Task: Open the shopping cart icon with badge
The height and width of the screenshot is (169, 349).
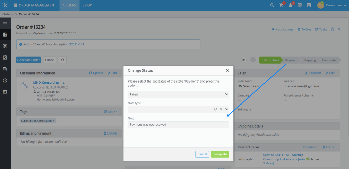Action: 281,6
